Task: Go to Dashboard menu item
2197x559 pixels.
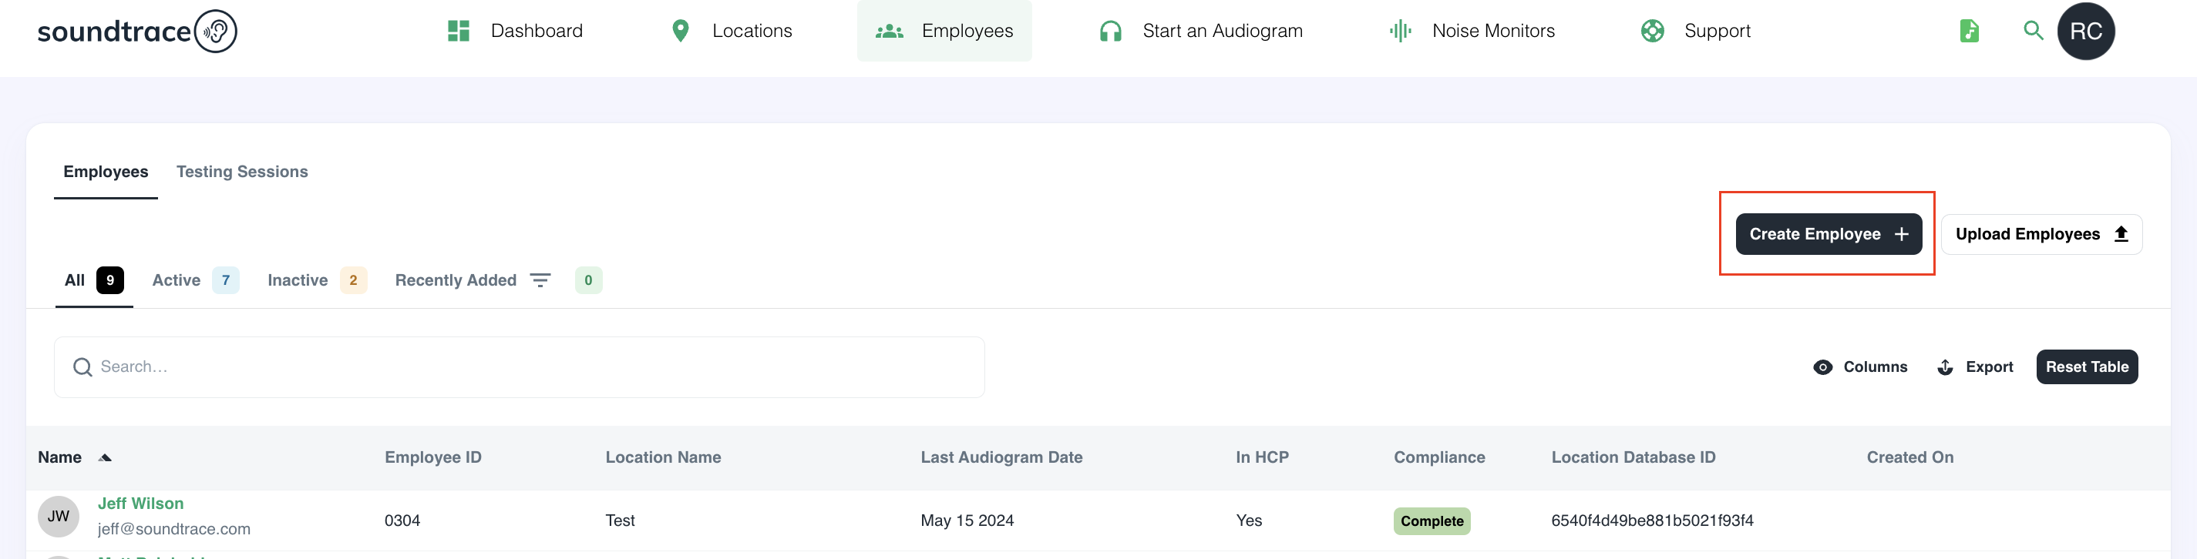Action: tap(515, 32)
